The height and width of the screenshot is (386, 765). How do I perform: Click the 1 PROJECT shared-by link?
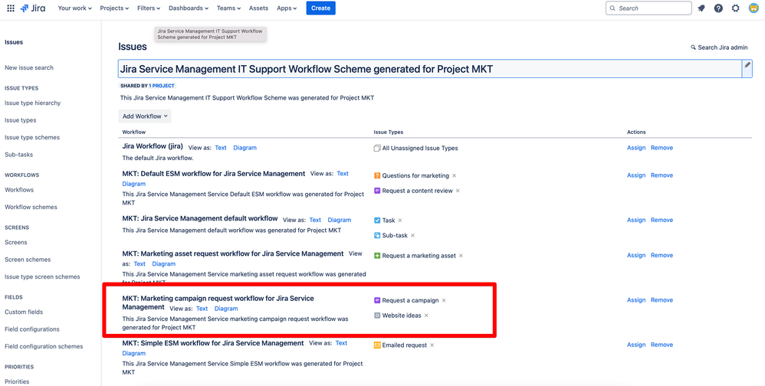tap(162, 86)
